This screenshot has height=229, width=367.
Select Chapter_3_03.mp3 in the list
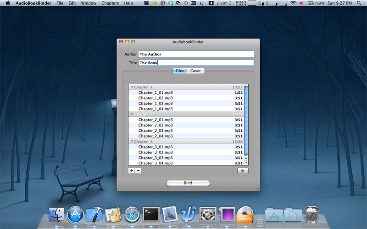(x=186, y=158)
